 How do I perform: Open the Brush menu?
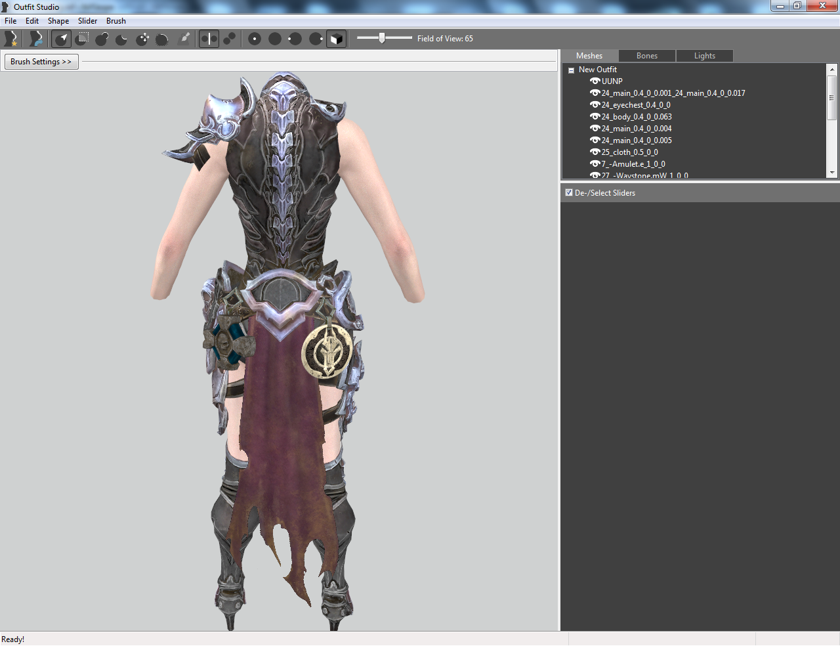(x=116, y=21)
